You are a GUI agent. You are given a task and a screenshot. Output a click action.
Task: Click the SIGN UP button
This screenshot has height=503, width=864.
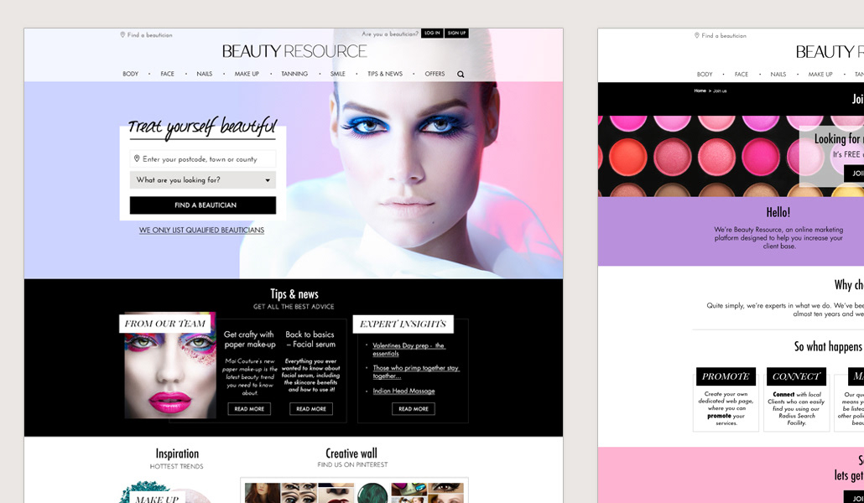coord(456,33)
